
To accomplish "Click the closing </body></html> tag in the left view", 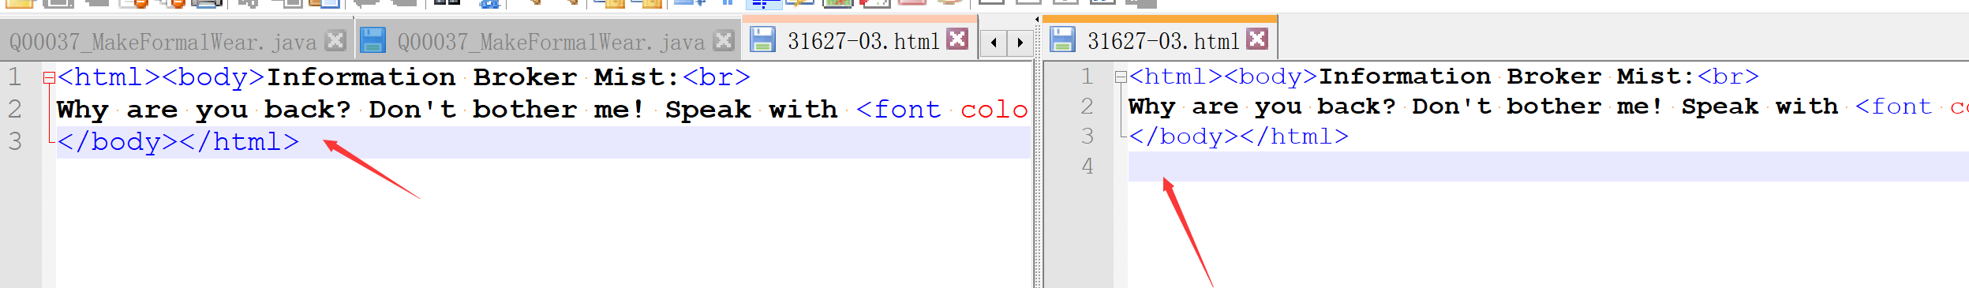I will (x=178, y=141).
